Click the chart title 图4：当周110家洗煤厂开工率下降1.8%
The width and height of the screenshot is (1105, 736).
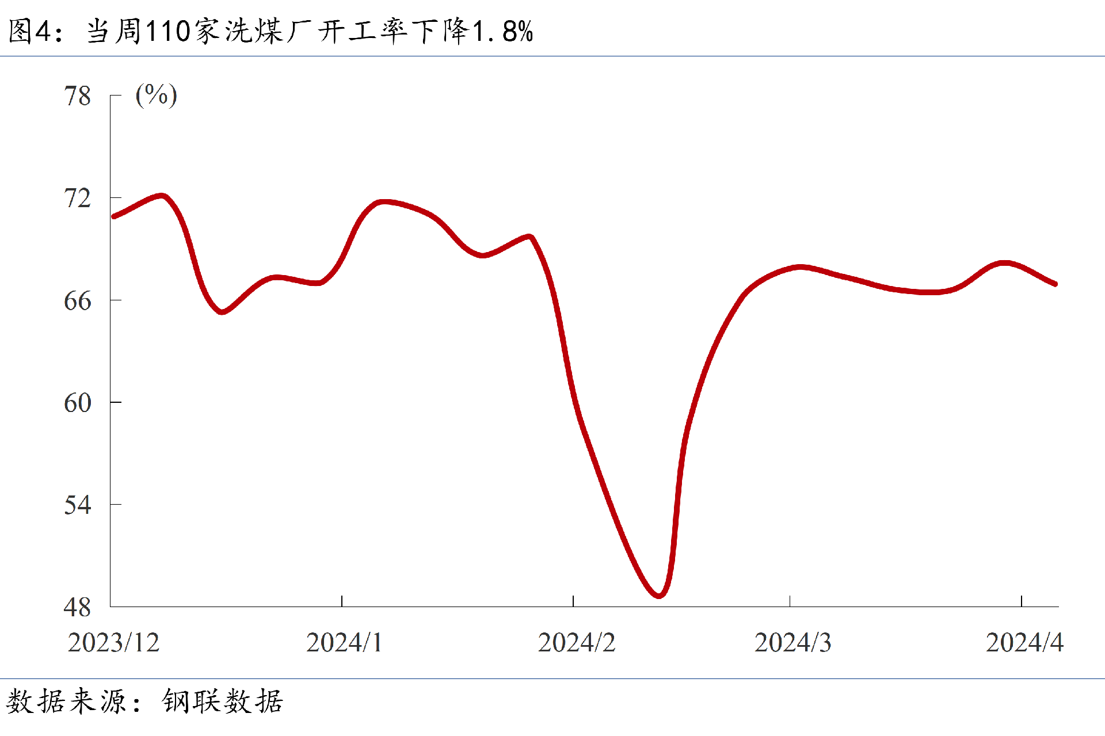tap(270, 31)
